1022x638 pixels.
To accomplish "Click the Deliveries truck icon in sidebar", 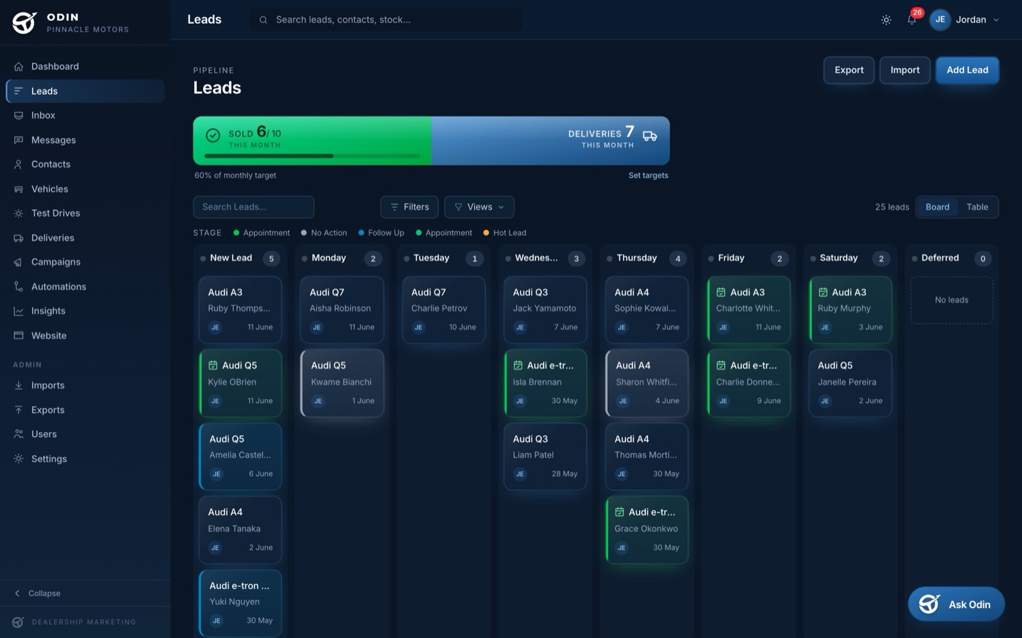I will (18, 238).
